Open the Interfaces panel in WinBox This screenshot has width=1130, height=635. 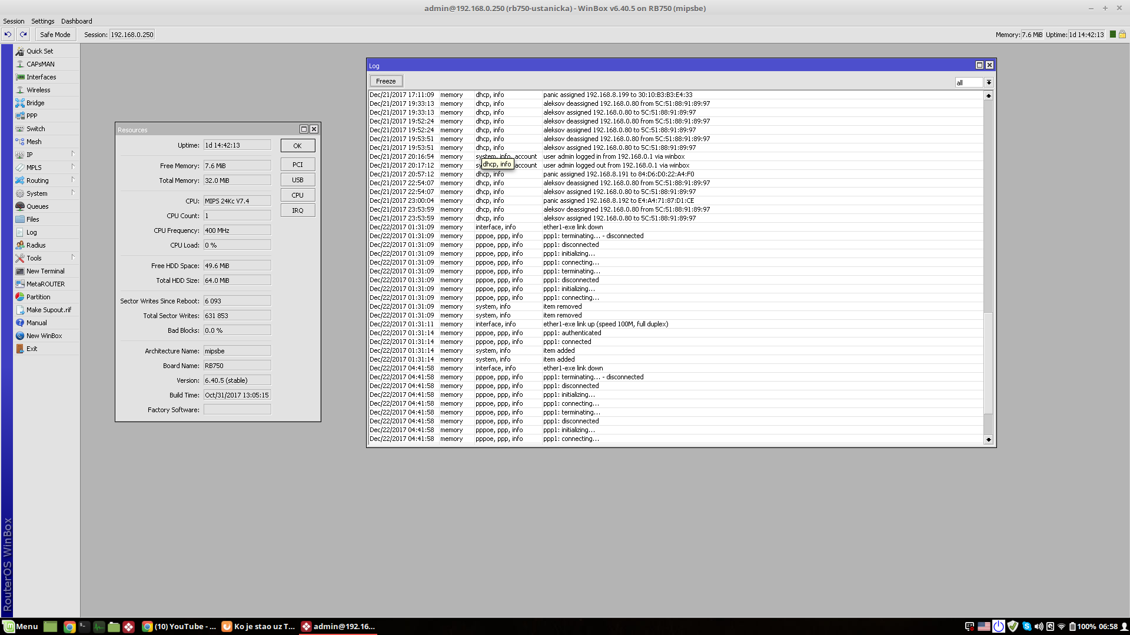coord(39,76)
